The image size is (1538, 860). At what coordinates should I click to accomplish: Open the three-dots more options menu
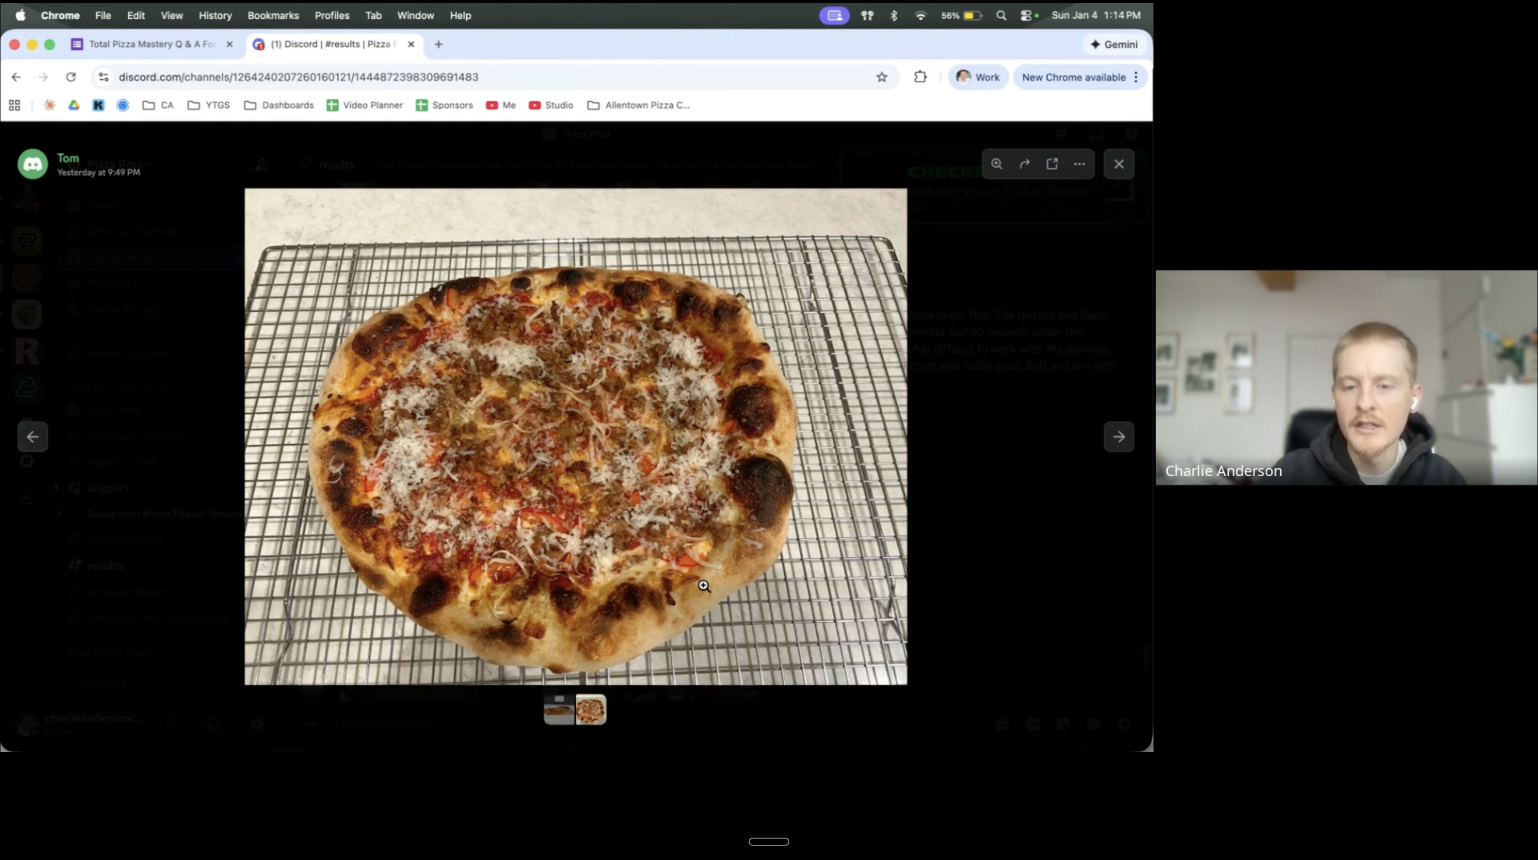1079,164
